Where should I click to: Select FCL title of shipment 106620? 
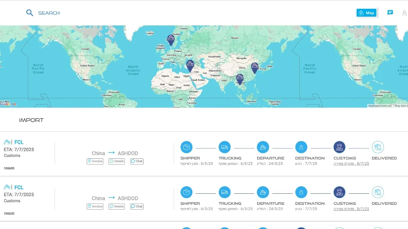pyautogui.click(x=19, y=187)
